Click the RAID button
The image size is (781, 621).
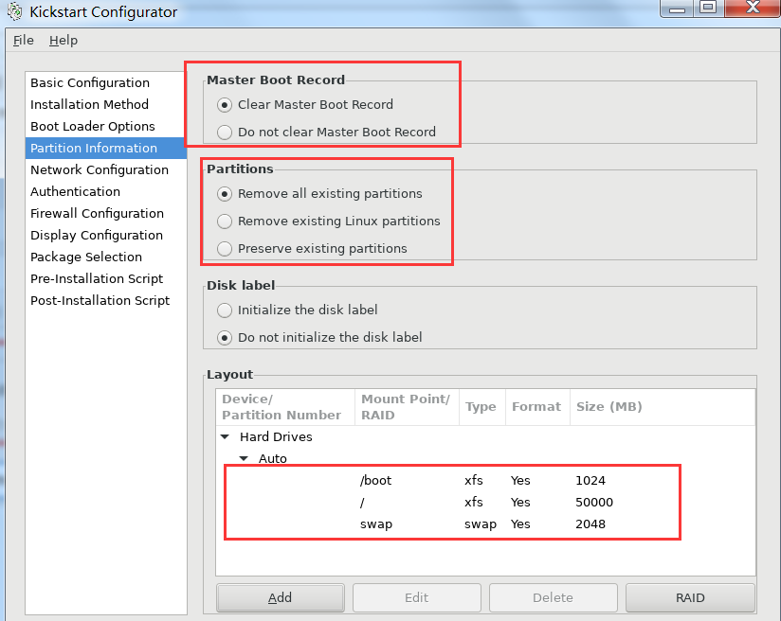tap(690, 597)
